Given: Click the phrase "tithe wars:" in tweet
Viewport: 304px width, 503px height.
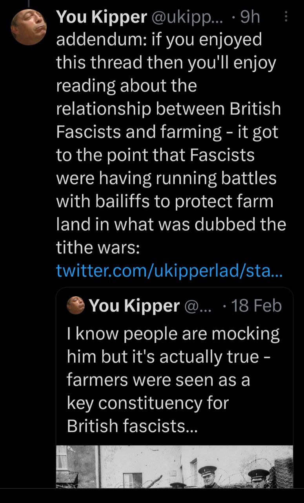Looking at the screenshot, I should (96, 247).
